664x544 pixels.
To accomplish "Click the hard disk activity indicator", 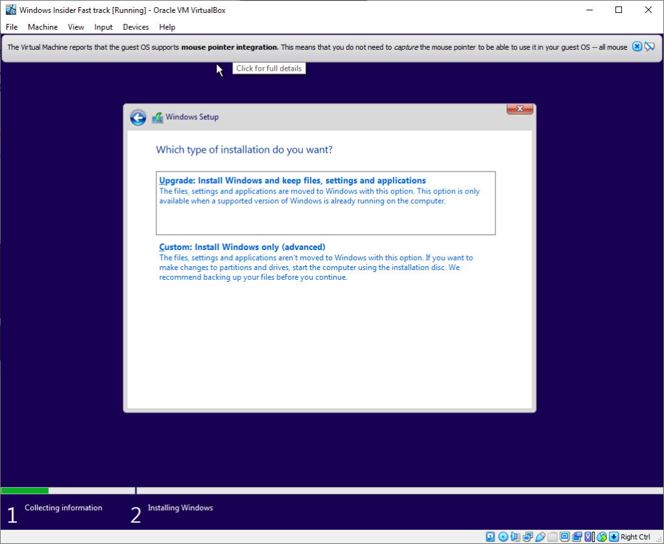I will pyautogui.click(x=490, y=537).
